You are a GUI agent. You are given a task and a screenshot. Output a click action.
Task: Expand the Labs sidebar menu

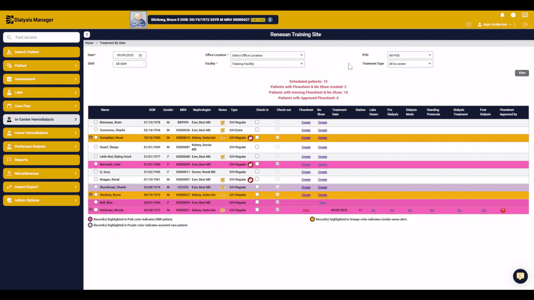pos(41,92)
